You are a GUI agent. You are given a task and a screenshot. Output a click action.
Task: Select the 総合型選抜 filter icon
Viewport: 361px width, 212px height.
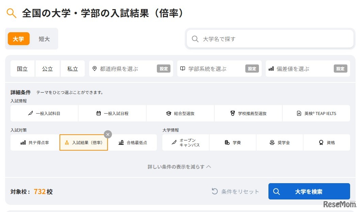point(180,113)
